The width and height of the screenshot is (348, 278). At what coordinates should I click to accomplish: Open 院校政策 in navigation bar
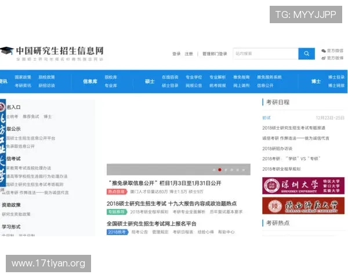pos(46,77)
